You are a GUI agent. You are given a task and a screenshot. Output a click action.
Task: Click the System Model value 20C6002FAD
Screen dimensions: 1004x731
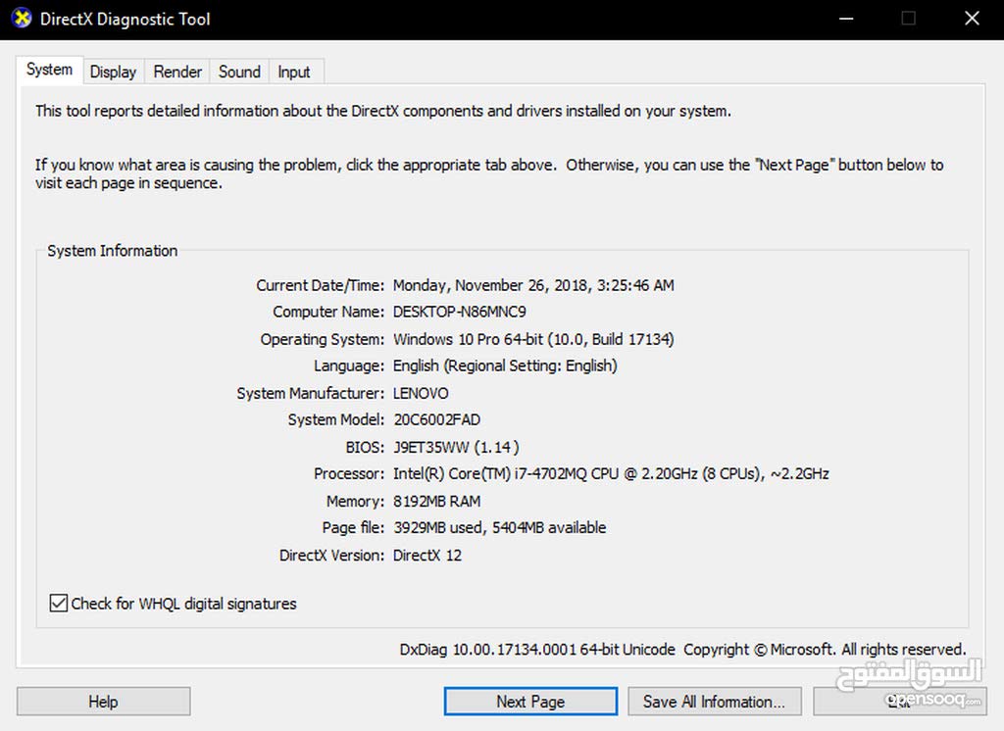click(436, 420)
